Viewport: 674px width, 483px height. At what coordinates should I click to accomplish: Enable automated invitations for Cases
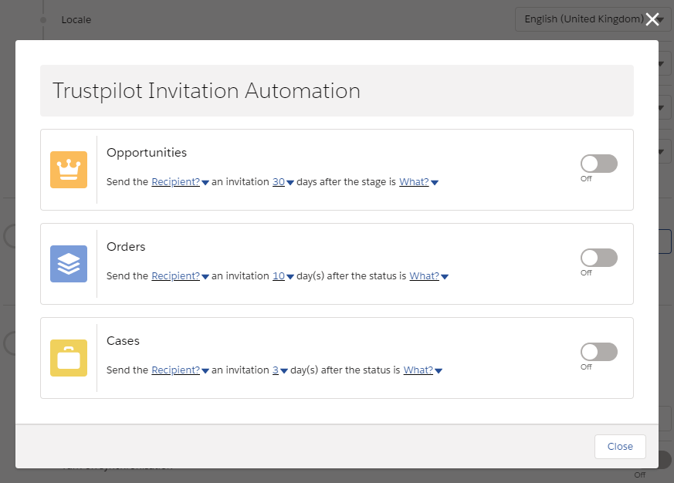pos(598,351)
